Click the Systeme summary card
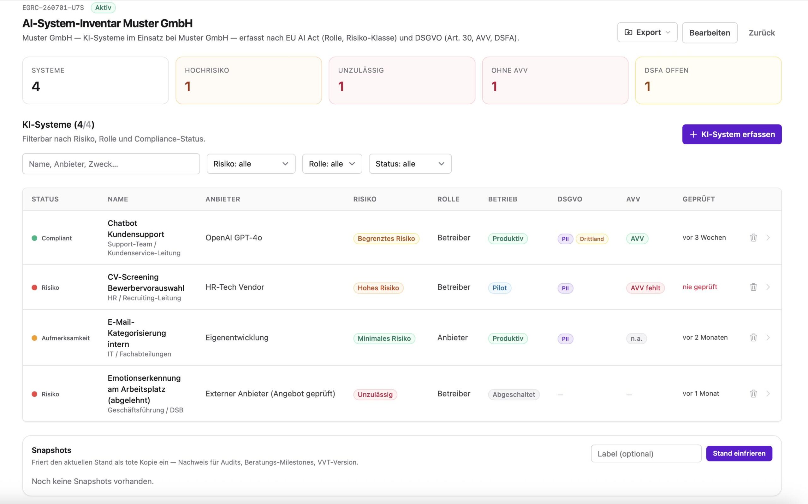Screen dimensions: 808x504 tap(95, 80)
